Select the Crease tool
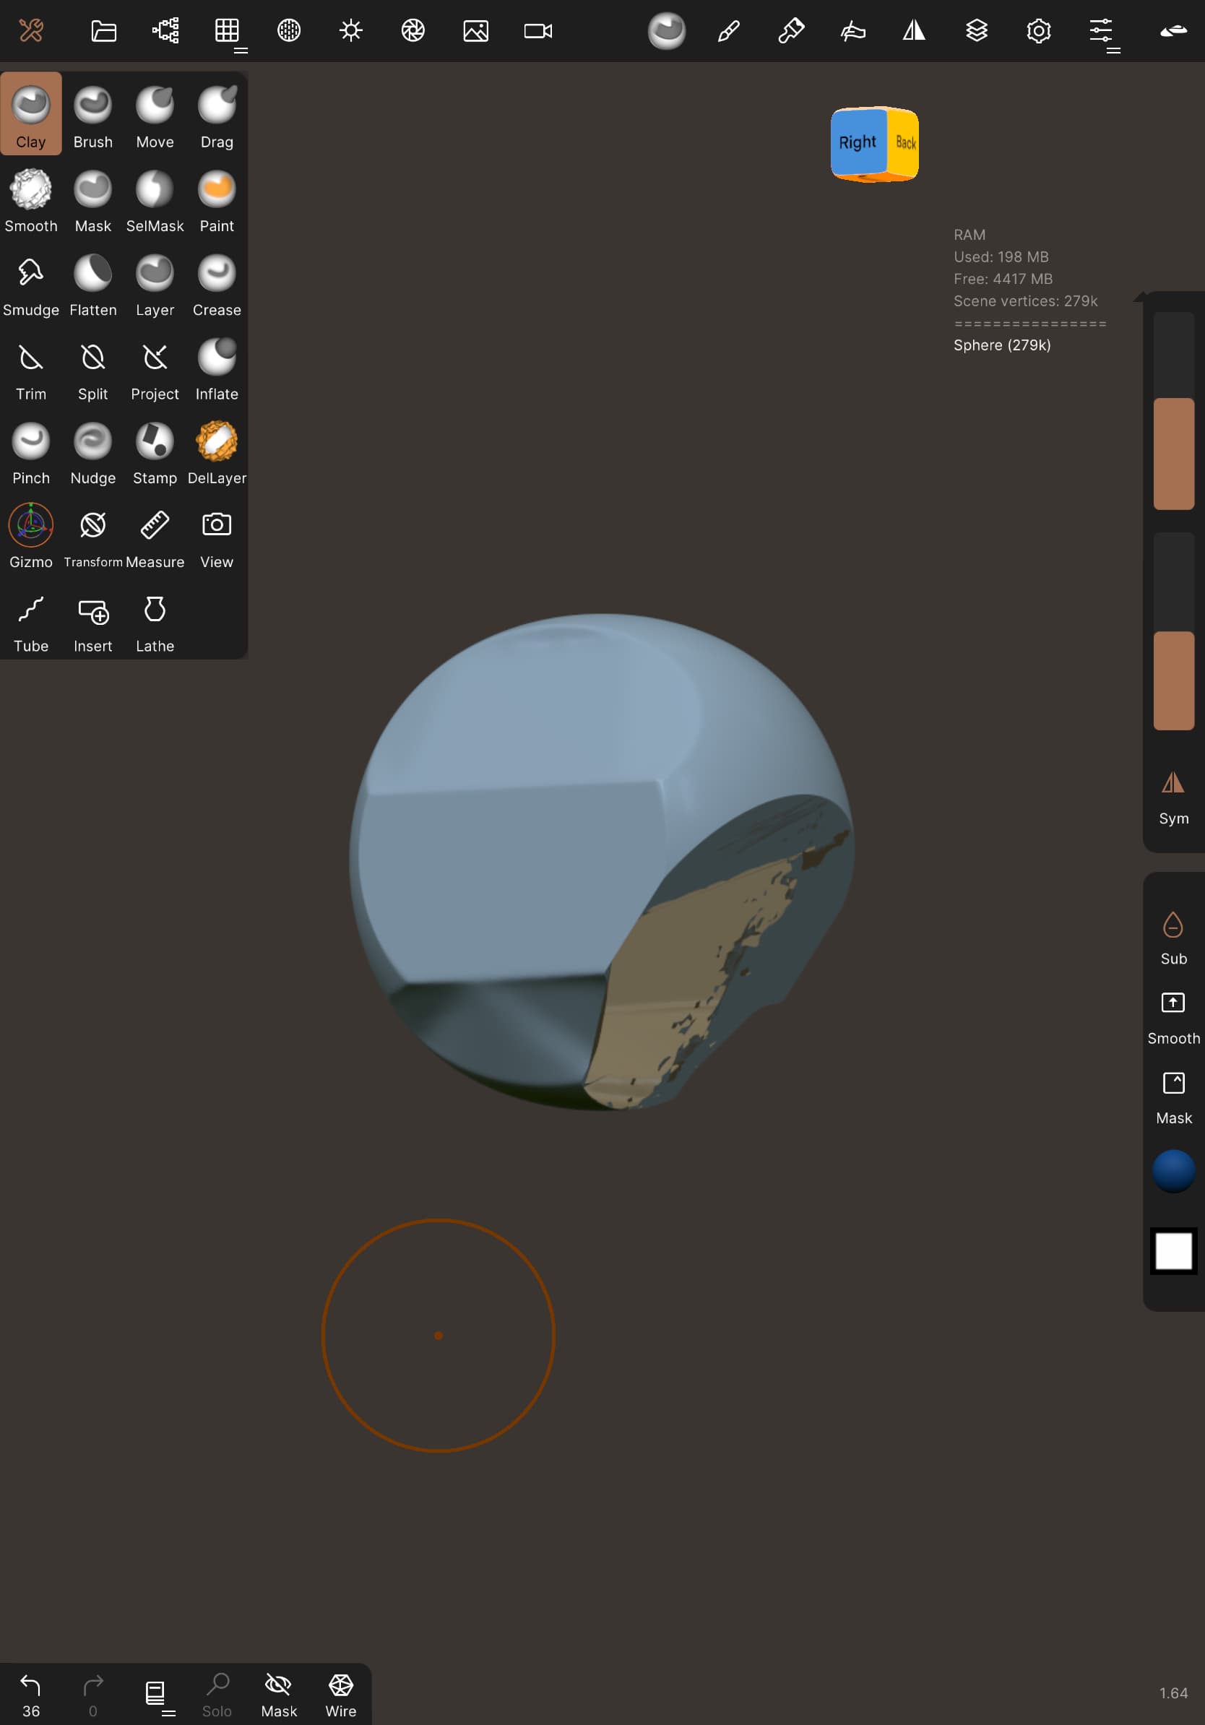Viewport: 1205px width, 1725px height. (x=217, y=282)
